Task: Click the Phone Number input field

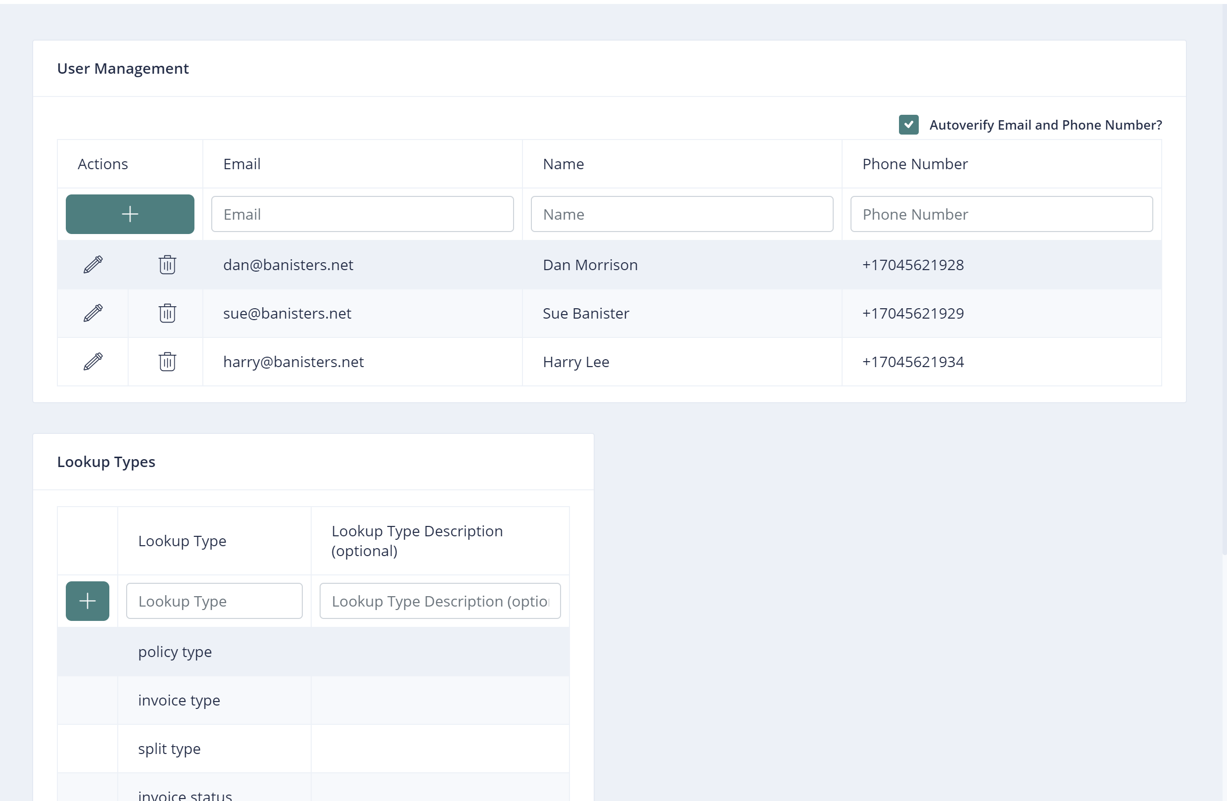Action: point(1001,214)
